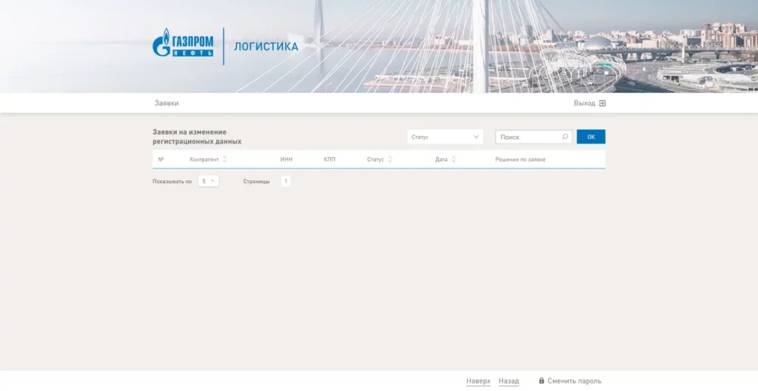The height and width of the screenshot is (391, 758).
Task: Click the Сменить пароль link
Action: coord(574,381)
